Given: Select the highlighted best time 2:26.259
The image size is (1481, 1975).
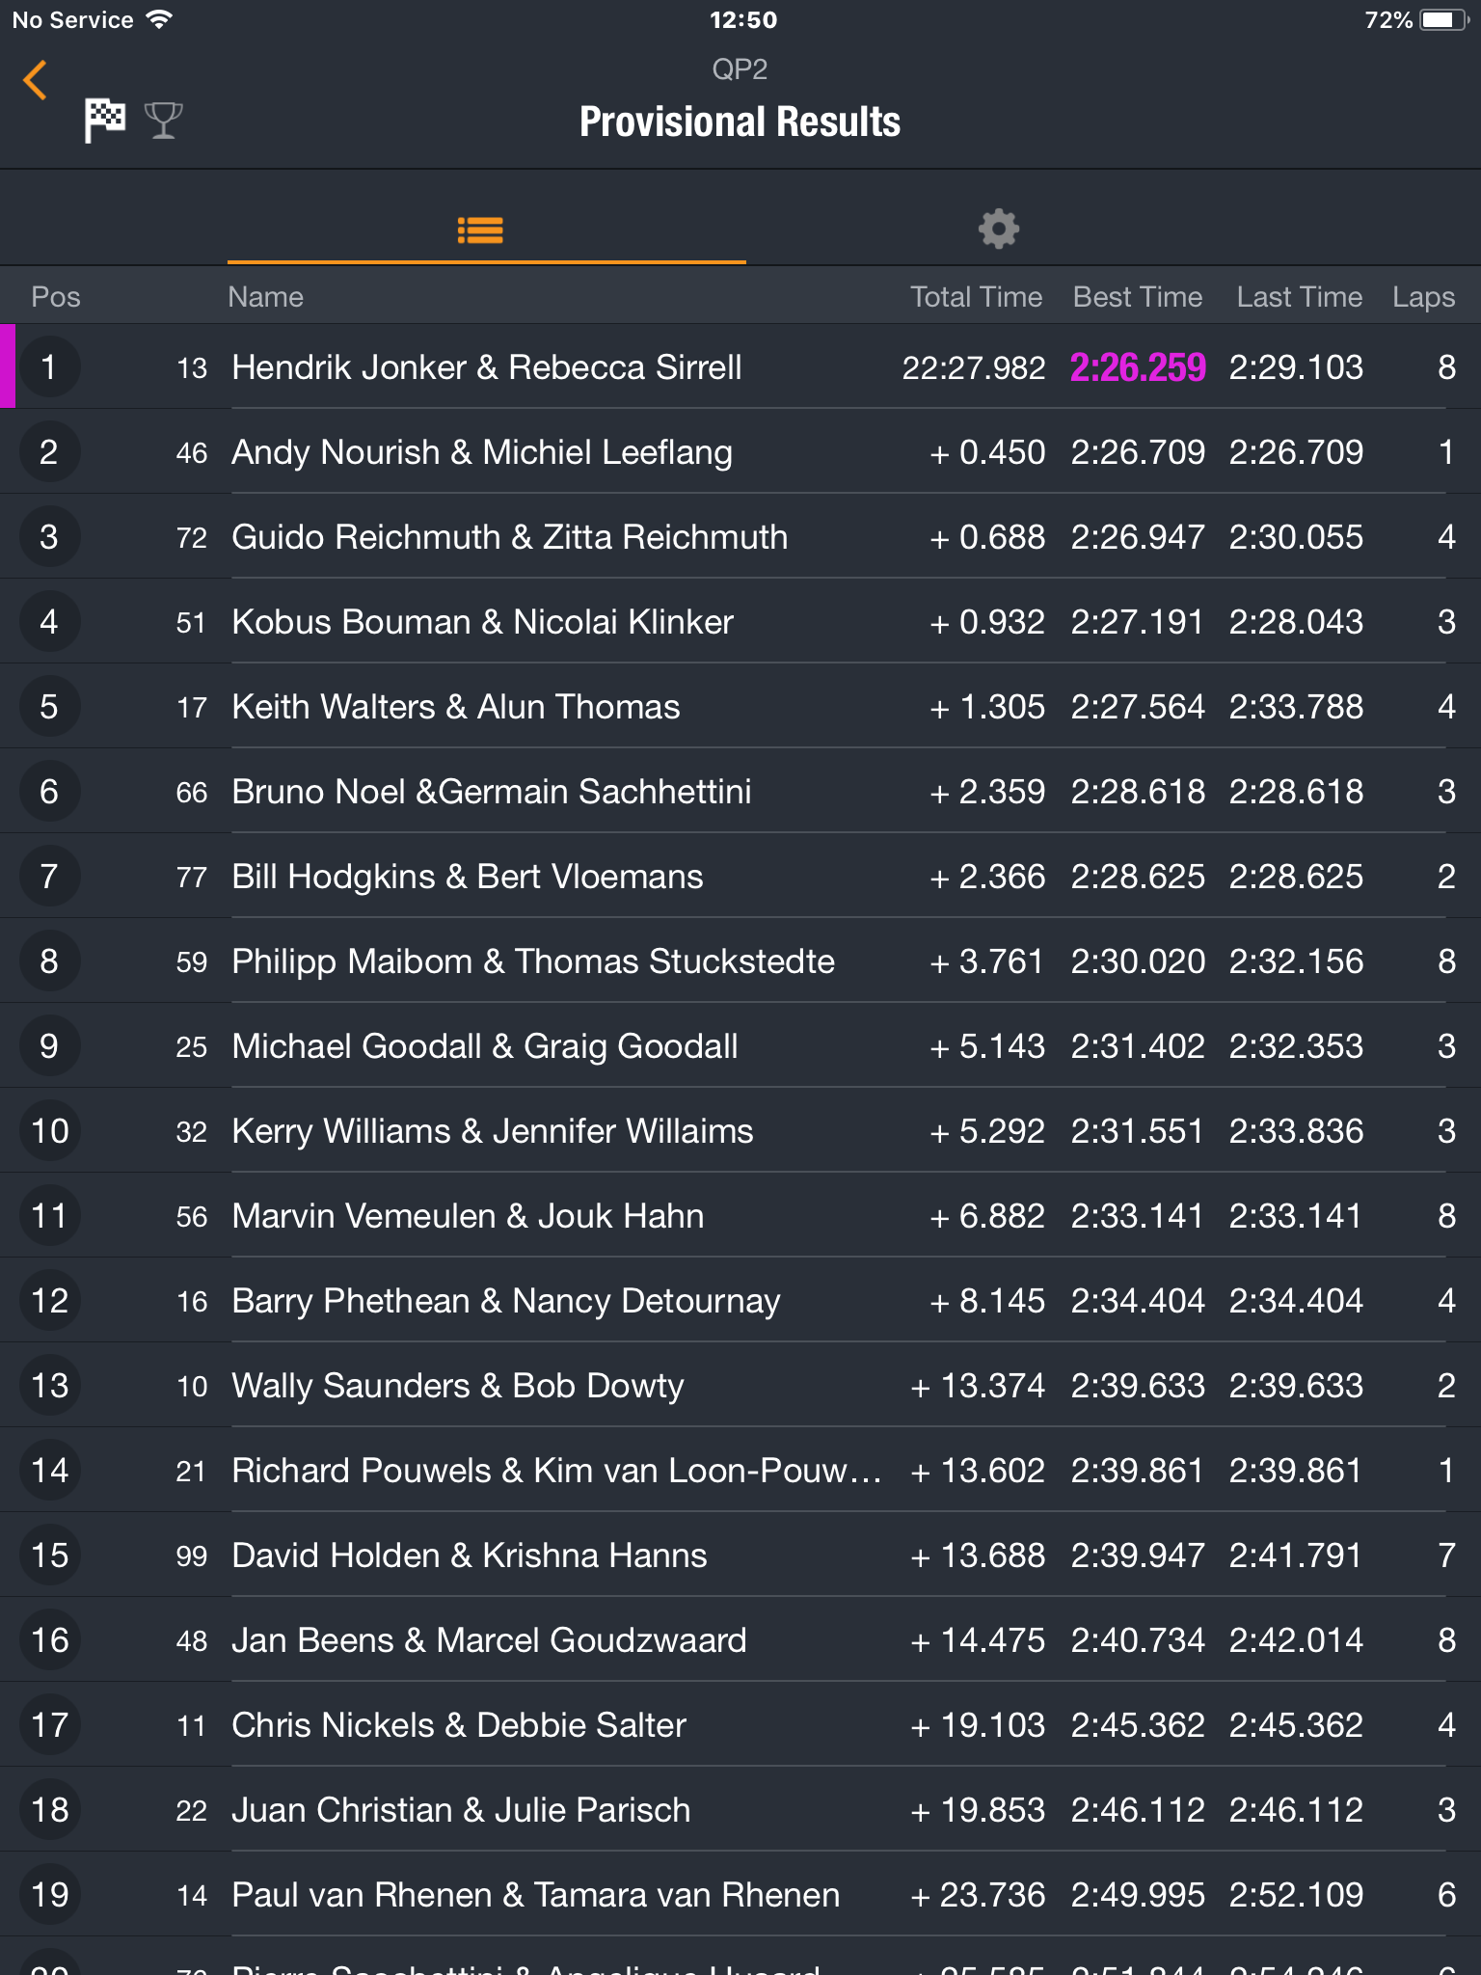Looking at the screenshot, I should [1138, 367].
